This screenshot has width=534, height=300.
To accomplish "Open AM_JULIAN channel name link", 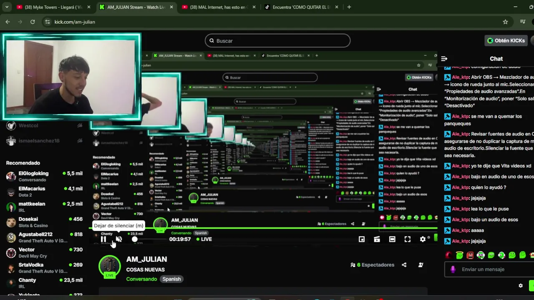I will click(x=146, y=259).
